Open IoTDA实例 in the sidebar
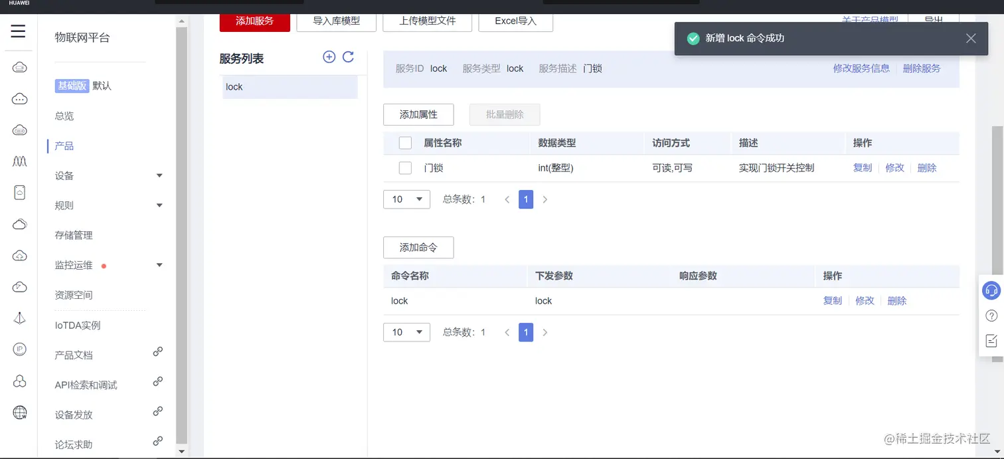The height and width of the screenshot is (459, 1004). coord(78,325)
